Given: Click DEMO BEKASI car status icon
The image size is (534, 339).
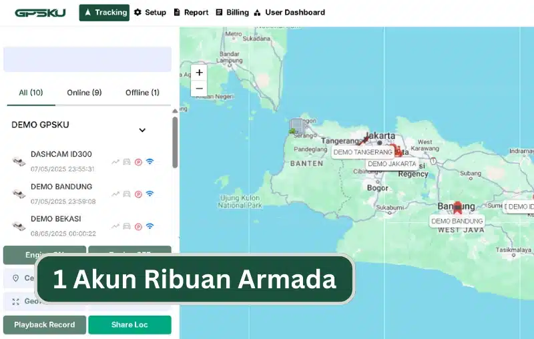Looking at the screenshot, I should [x=127, y=226].
